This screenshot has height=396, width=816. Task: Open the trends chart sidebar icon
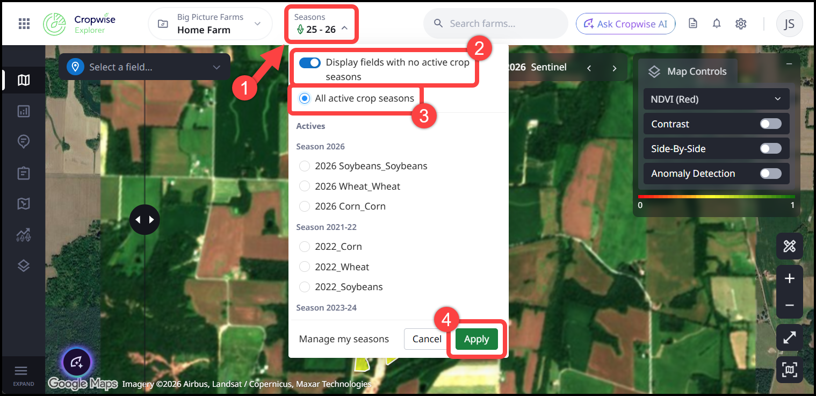tap(23, 235)
